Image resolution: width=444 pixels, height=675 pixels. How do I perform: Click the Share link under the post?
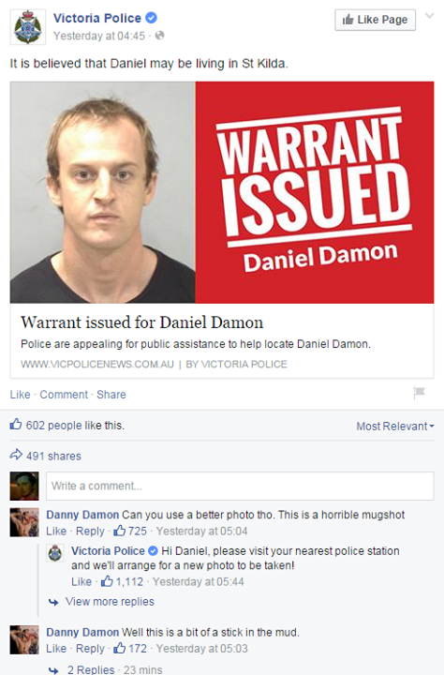pyautogui.click(x=111, y=395)
